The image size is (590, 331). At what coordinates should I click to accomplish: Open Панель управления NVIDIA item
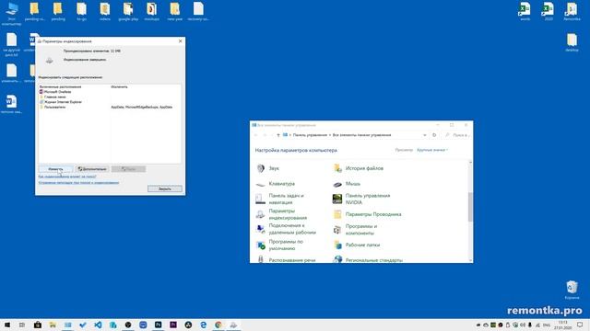coord(361,199)
